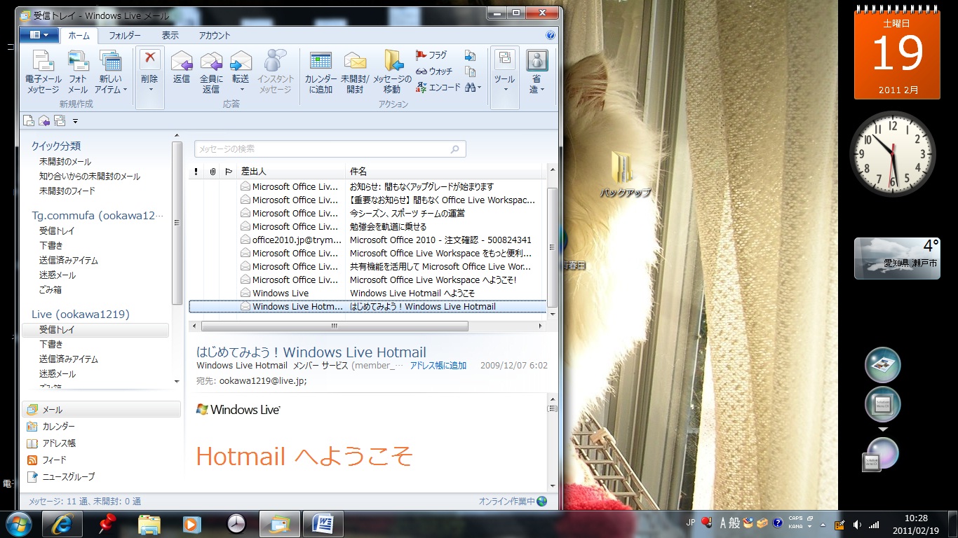958x538 pixels.
Task: Open quick access toolbar customize arrow
Action: (75, 121)
